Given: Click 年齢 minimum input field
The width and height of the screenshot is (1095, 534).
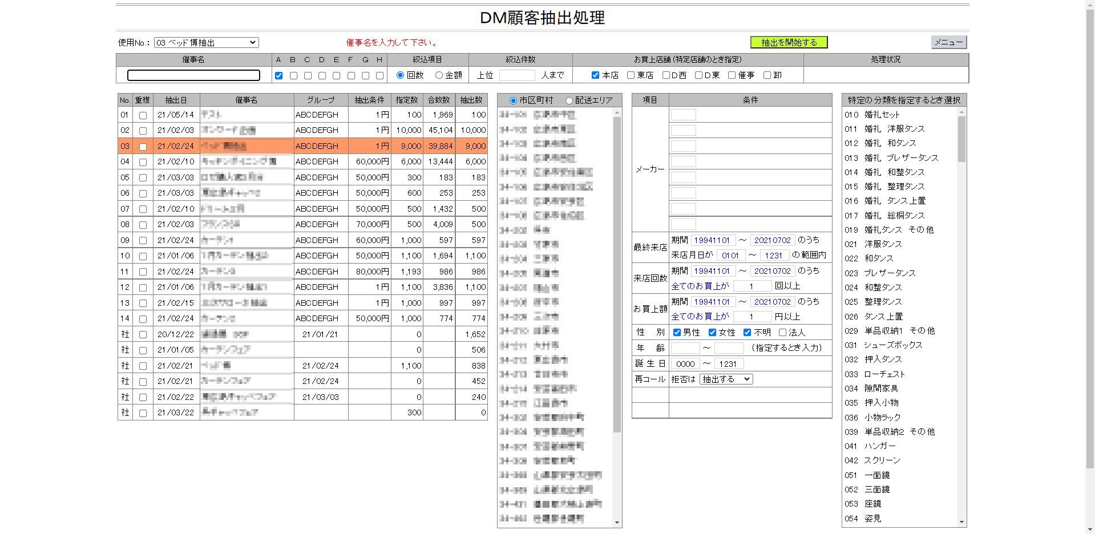Looking at the screenshot, I should click(685, 348).
